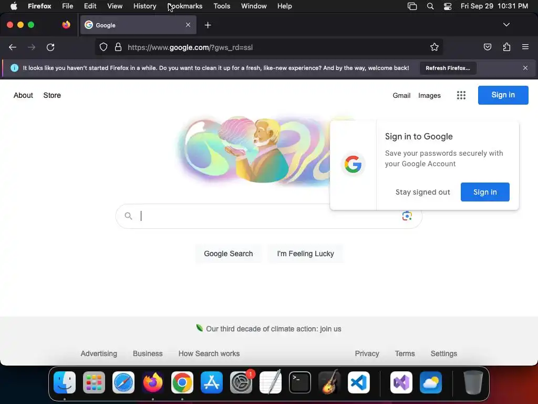Open the Window menu
Viewport: 538px width, 404px height.
click(x=254, y=6)
